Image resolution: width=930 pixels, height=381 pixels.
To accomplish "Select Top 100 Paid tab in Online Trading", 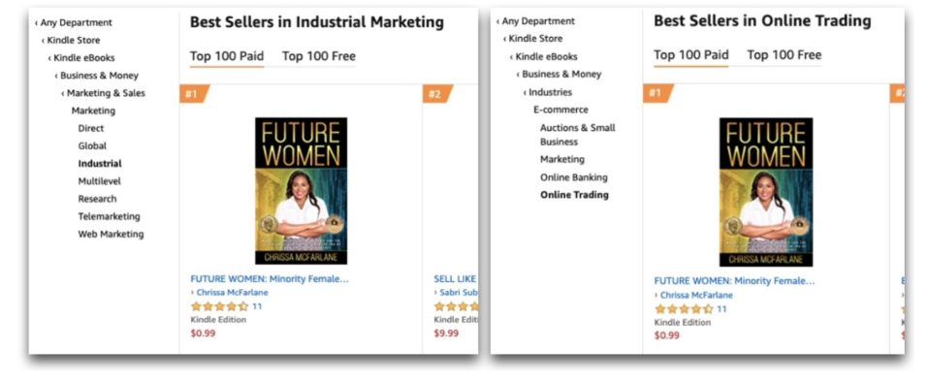I will click(691, 55).
